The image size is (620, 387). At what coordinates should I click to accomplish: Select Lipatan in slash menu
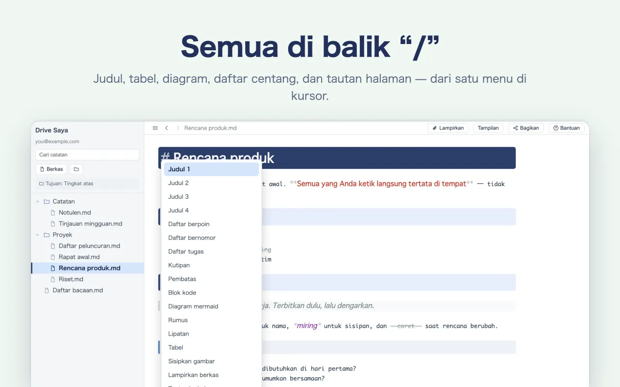tap(211, 334)
